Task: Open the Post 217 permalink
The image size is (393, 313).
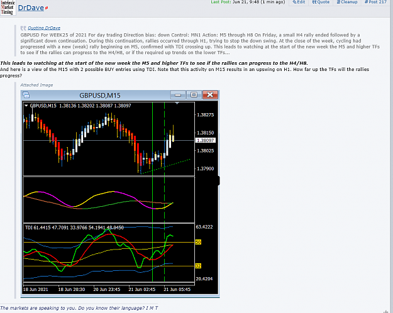Action: point(375,2)
